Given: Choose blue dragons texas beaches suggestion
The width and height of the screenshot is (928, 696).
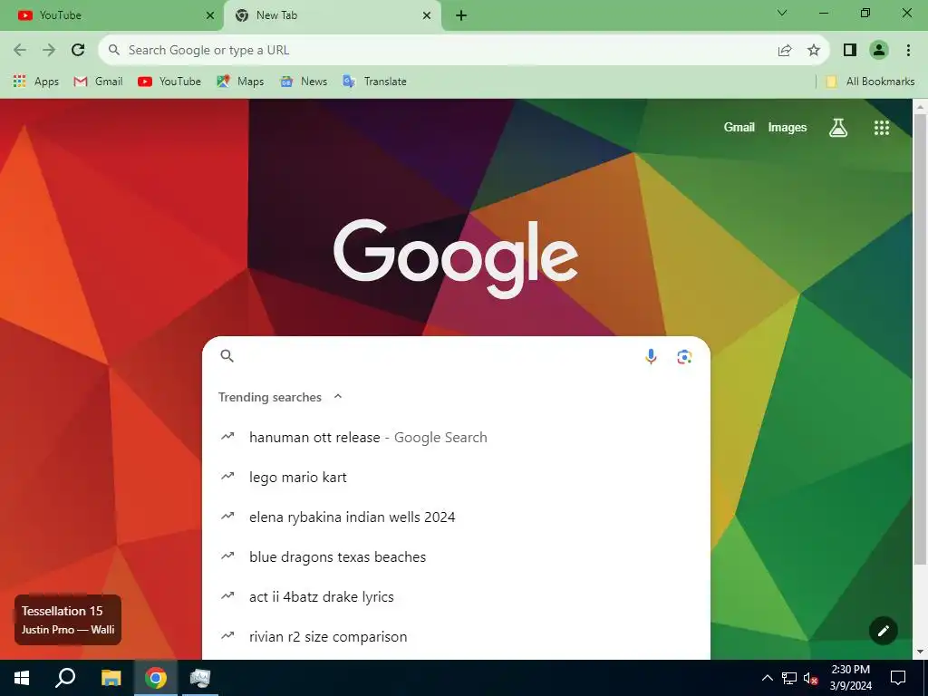Looking at the screenshot, I should click(x=456, y=557).
